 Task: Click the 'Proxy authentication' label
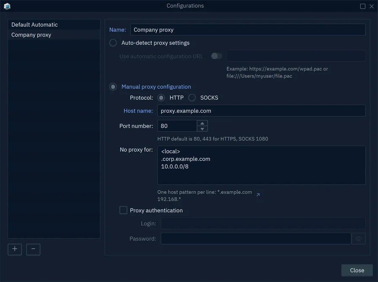pos(156,210)
